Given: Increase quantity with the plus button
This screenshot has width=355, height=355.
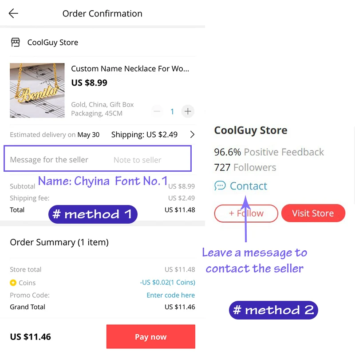Looking at the screenshot, I should 188,111.
